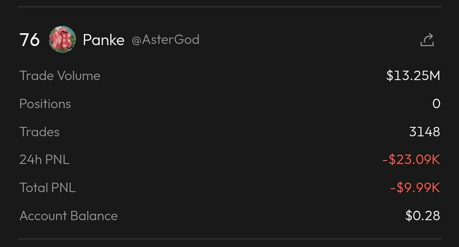Select the -$23.09K 24h PNL value
The height and width of the screenshot is (247, 459).
coord(411,160)
